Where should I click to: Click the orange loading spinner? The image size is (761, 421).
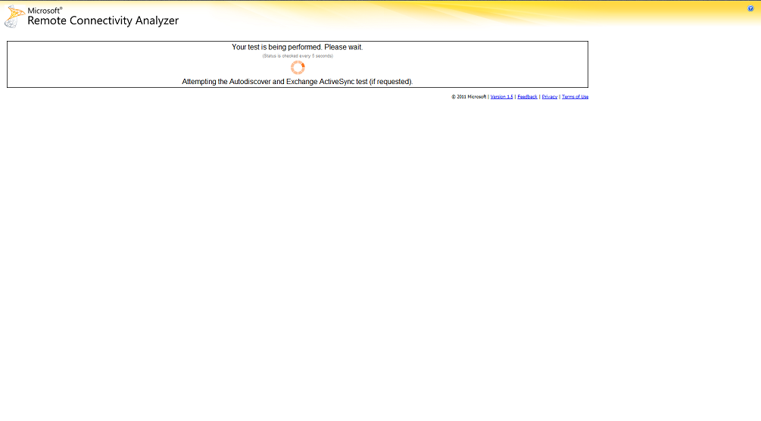298,67
